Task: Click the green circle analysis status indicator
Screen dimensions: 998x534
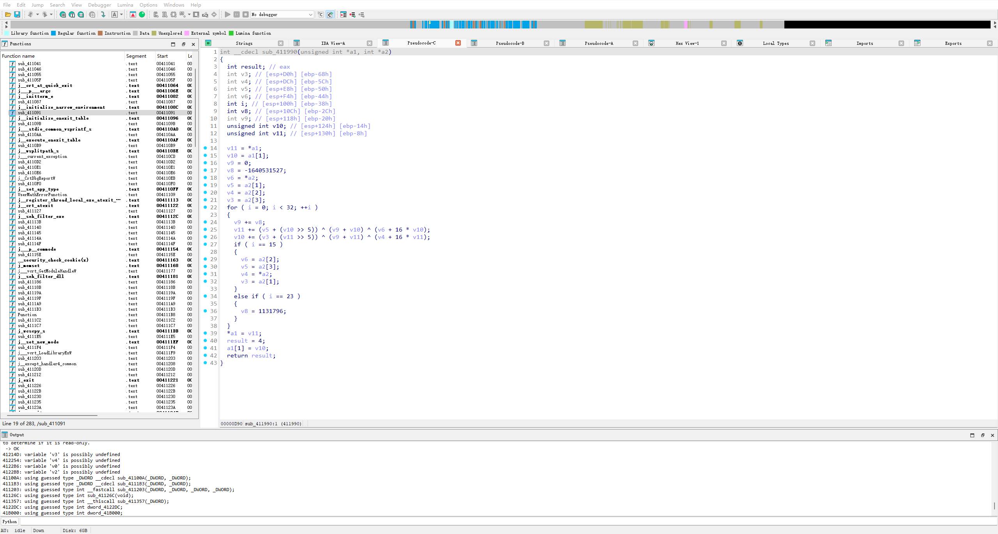Action: [x=142, y=14]
